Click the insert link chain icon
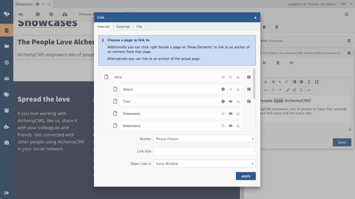Image resolution: width=355 pixels, height=199 pixels. click(x=288, y=90)
